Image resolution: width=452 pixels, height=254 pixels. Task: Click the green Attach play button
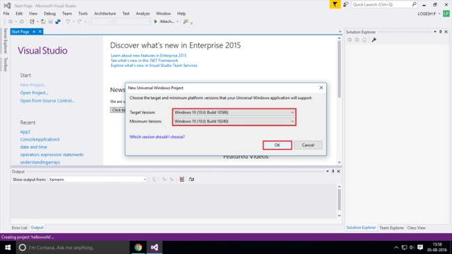(156, 22)
